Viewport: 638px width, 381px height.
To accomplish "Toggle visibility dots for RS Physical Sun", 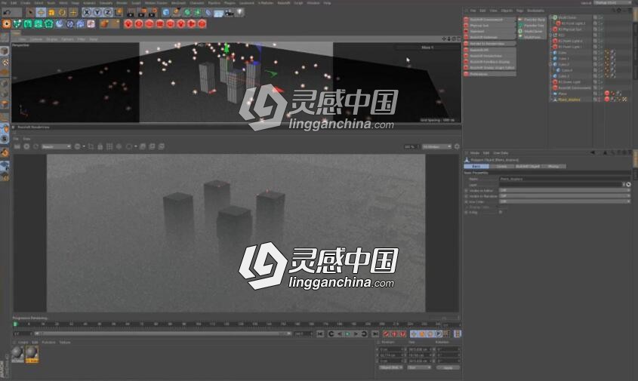I will 600,29.
